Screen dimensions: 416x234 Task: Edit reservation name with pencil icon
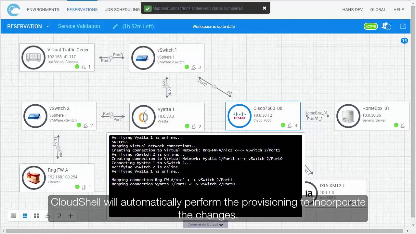(115, 27)
